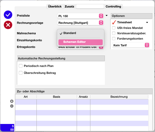The image size is (155, 132).
Task: Open the Kein Tarif dropdown
Action: pos(131,45)
